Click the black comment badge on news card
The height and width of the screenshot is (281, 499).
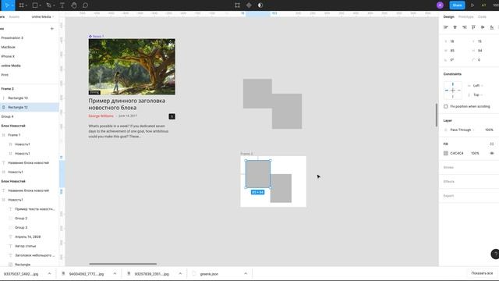click(172, 116)
